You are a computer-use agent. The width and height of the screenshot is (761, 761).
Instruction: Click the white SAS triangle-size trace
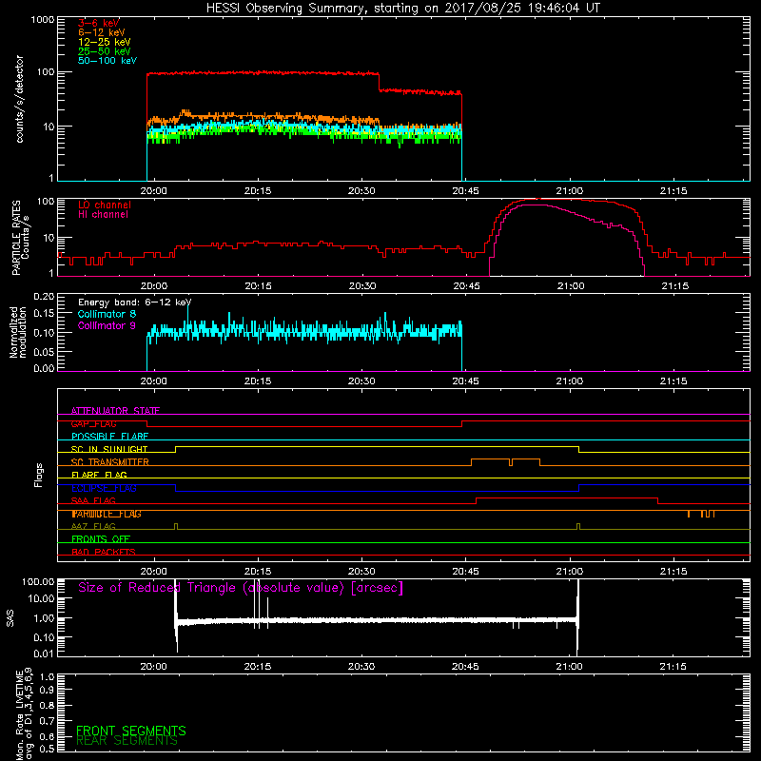pyautogui.click(x=377, y=620)
